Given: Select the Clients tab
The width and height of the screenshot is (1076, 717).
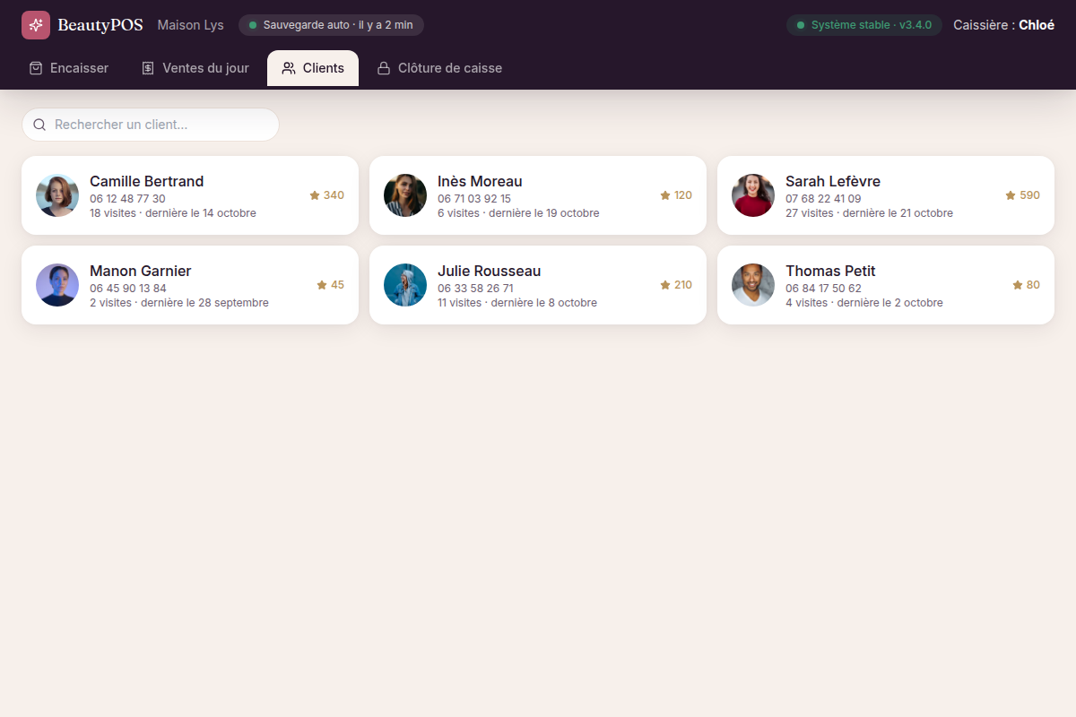Looking at the screenshot, I should pyautogui.click(x=313, y=68).
